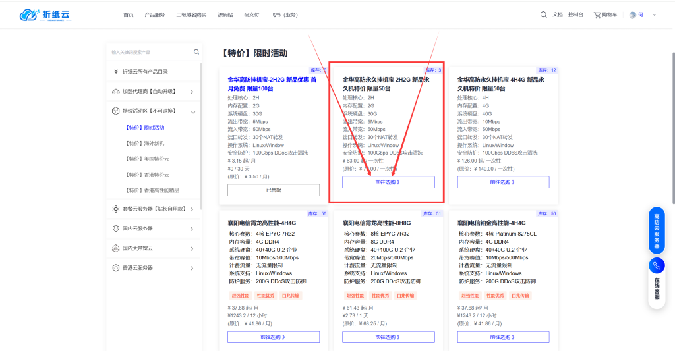The height and width of the screenshot is (351, 675).
Task: Open 首页 in top navigation
Action: click(129, 14)
